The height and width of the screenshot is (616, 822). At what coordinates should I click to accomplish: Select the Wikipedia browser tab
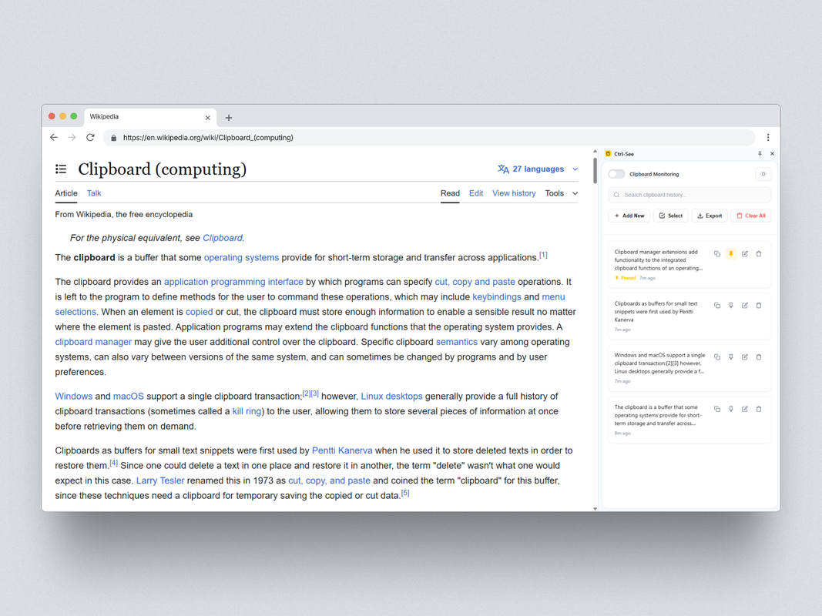coord(149,117)
